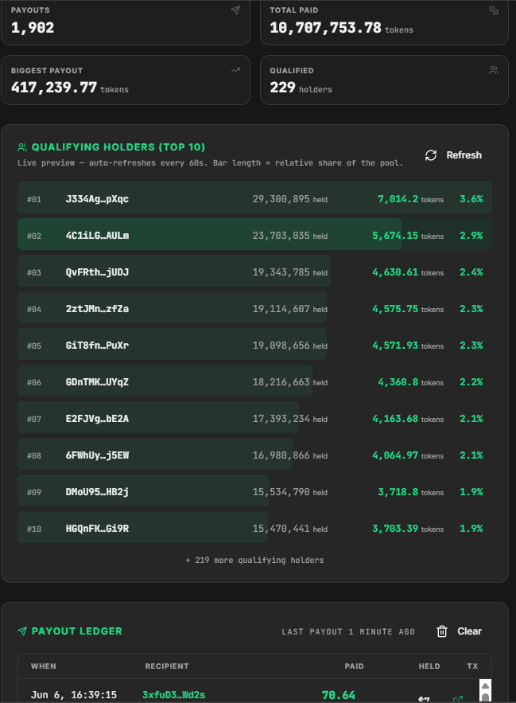
Task: Select holder row 2ztJMn…zfZa
Action: 255,307
